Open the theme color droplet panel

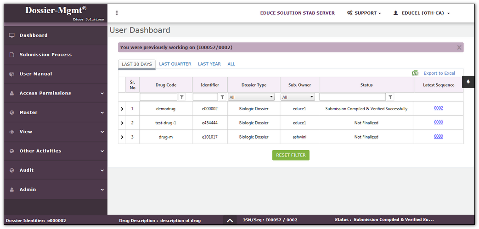468,82
